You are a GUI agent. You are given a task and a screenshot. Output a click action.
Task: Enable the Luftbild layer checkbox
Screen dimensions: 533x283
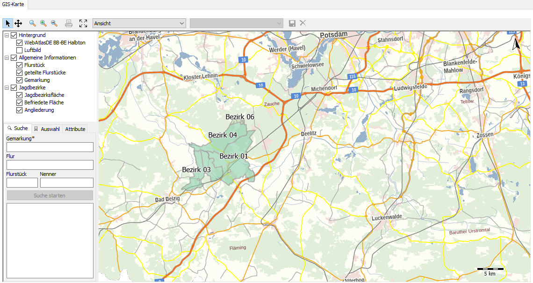coord(20,50)
